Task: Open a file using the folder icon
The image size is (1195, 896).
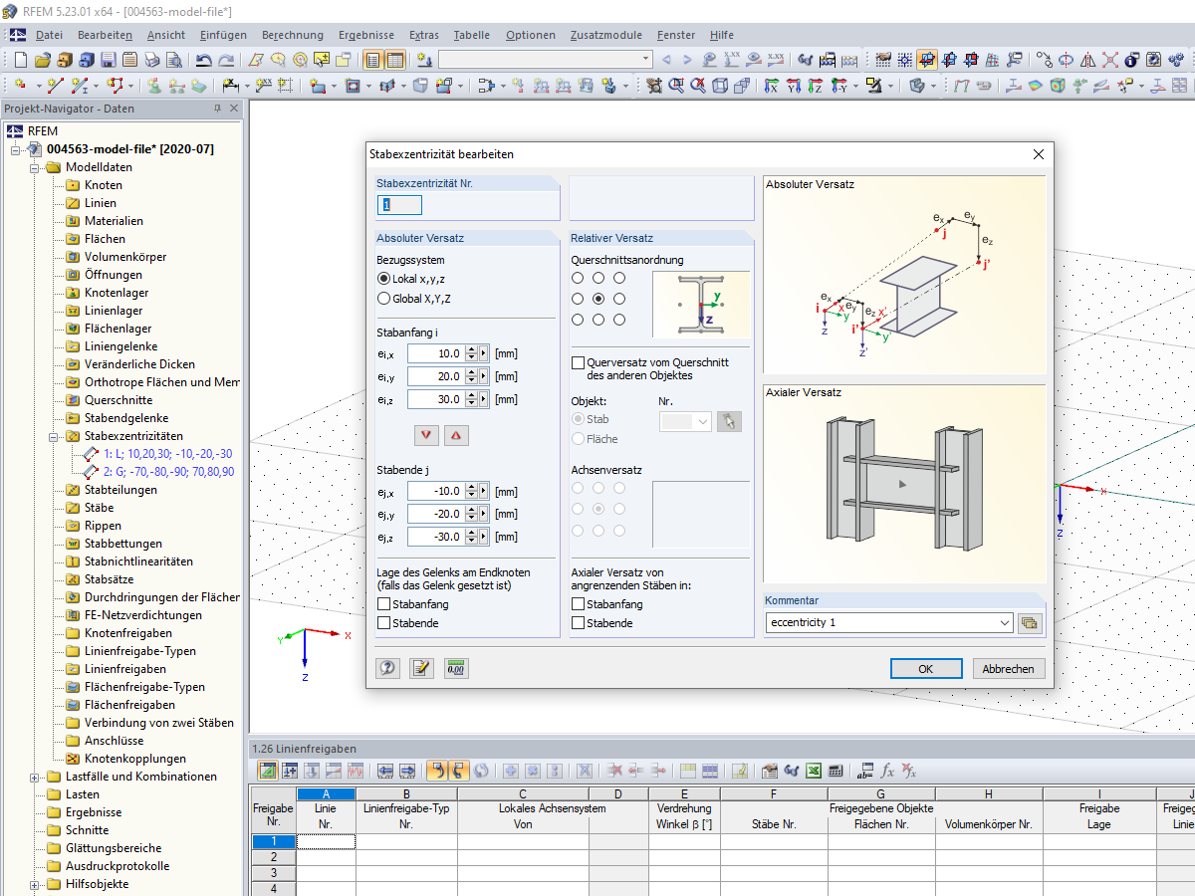Action: click(44, 60)
